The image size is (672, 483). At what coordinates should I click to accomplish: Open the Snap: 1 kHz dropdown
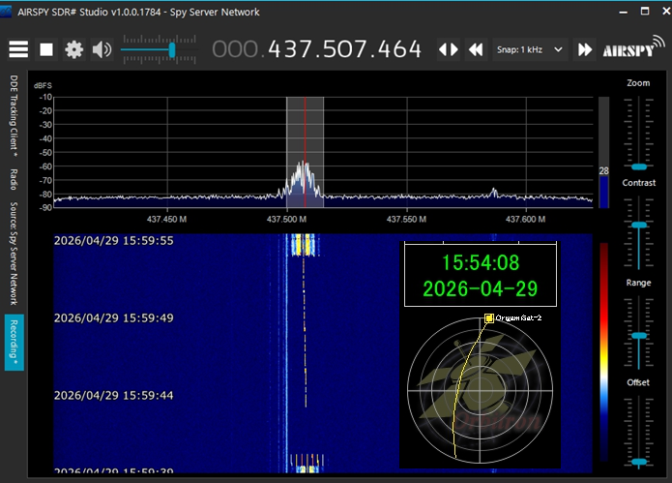pos(530,49)
